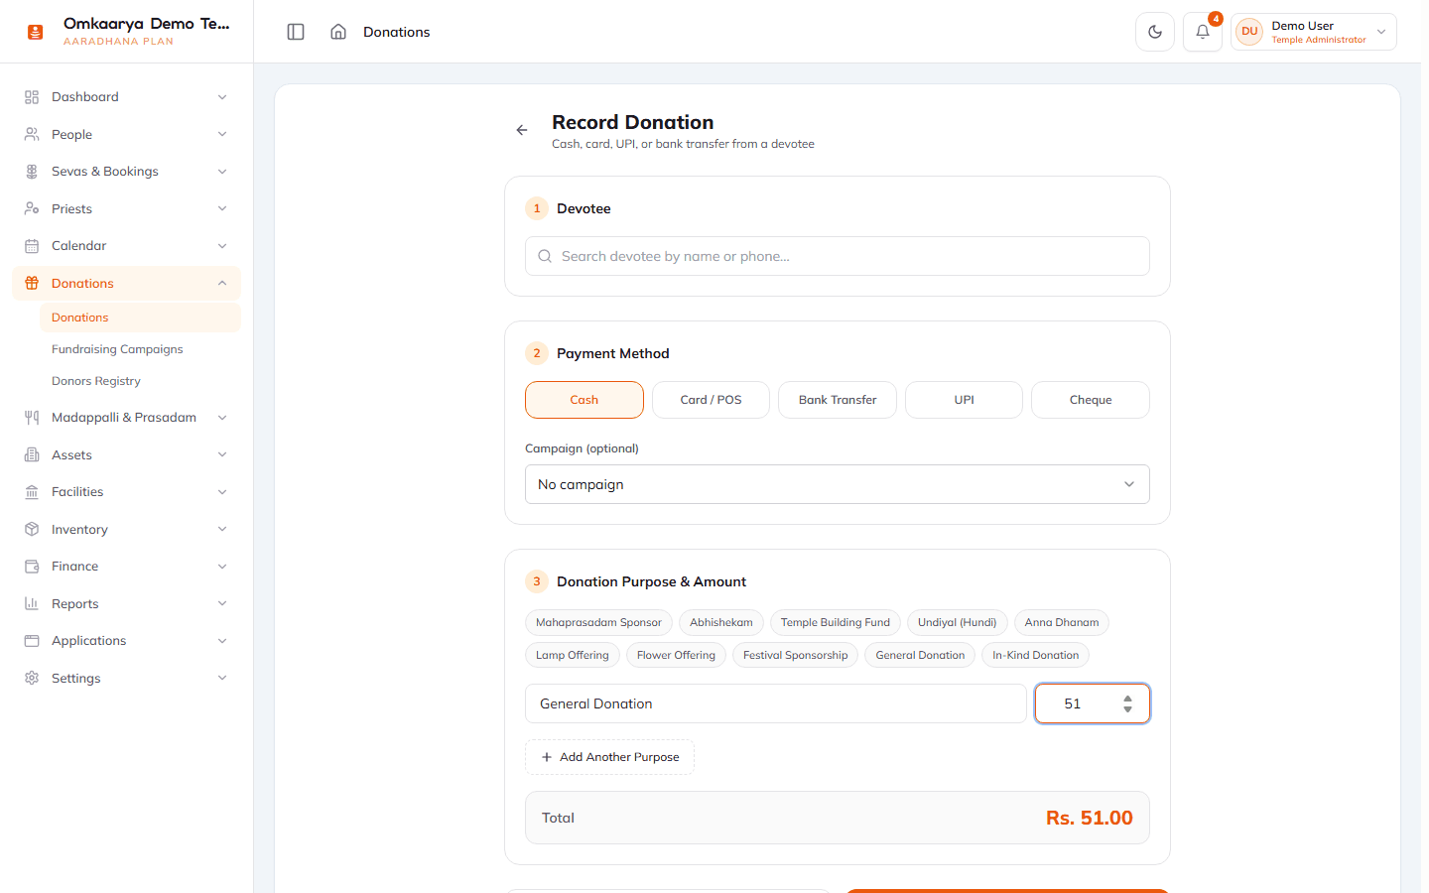Select Card / POS payment method
Screen dimensions: 1429x893
point(711,400)
